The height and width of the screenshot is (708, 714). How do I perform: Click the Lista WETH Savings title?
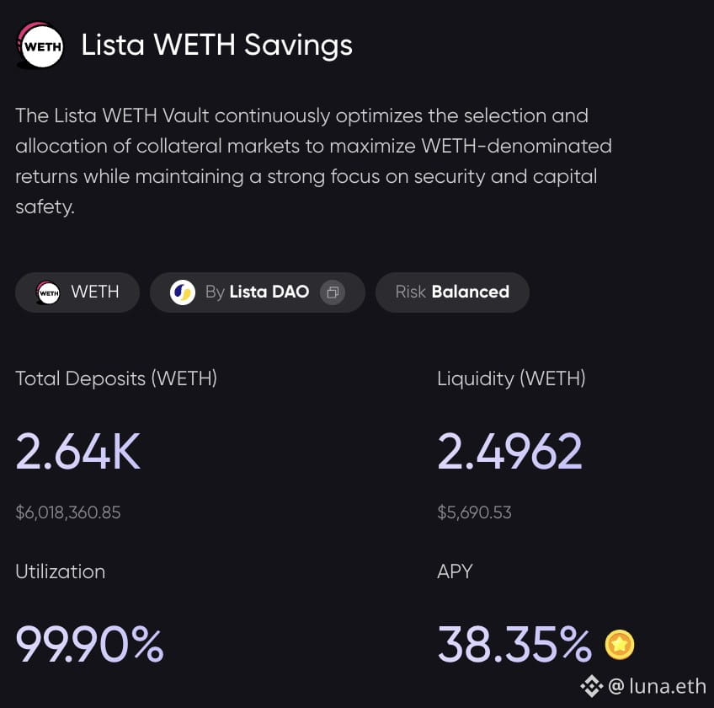coord(216,46)
